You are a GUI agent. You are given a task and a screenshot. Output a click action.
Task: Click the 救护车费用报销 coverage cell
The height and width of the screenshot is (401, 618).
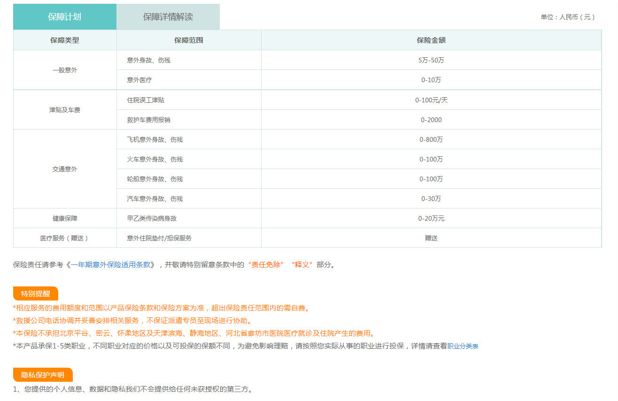click(x=148, y=120)
